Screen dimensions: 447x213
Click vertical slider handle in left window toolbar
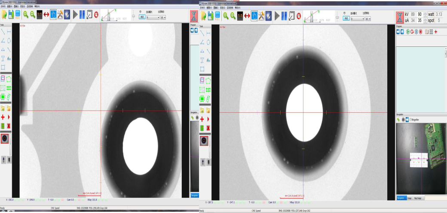click(x=133, y=16)
